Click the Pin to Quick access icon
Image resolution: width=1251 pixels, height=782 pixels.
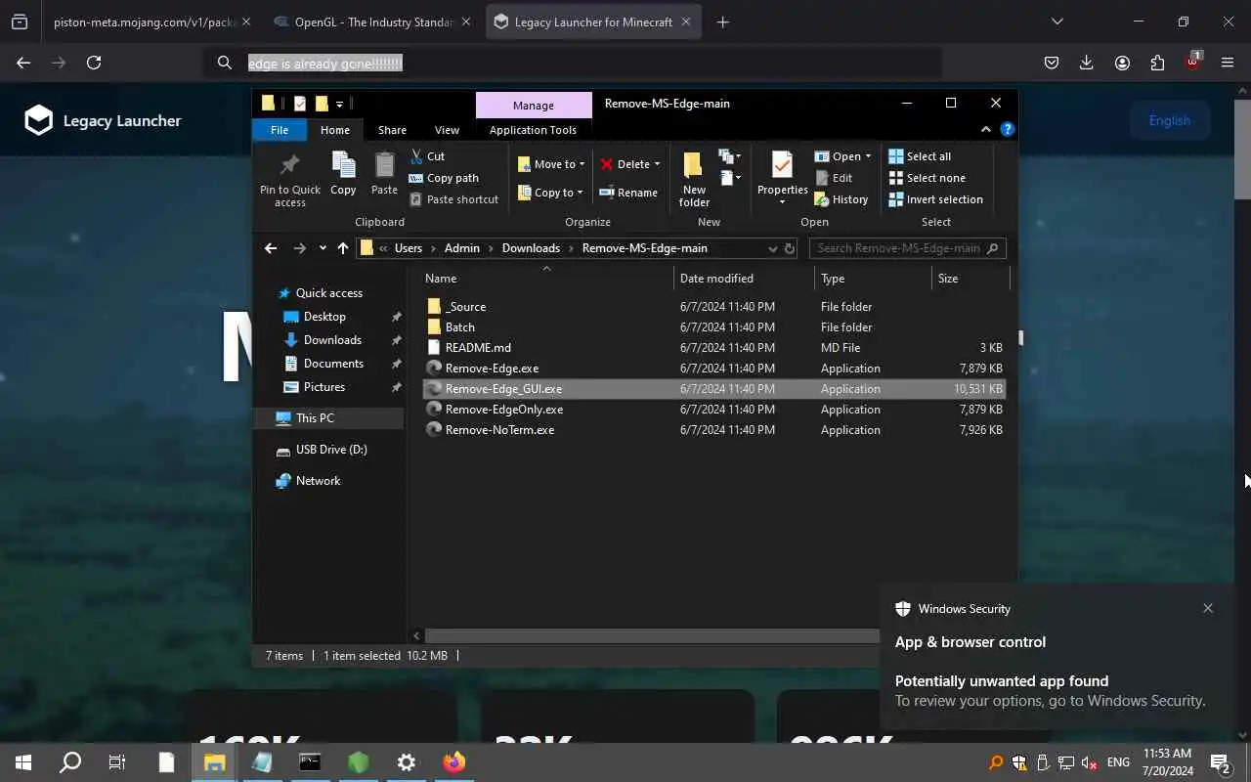point(289,164)
